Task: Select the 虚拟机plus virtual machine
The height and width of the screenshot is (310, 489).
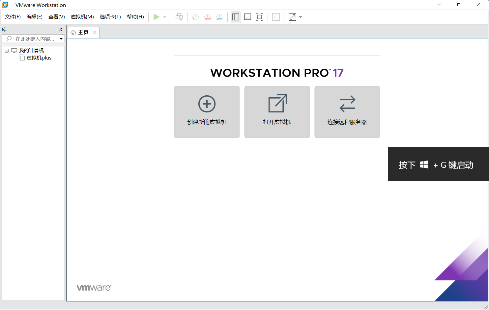Action: (39, 58)
